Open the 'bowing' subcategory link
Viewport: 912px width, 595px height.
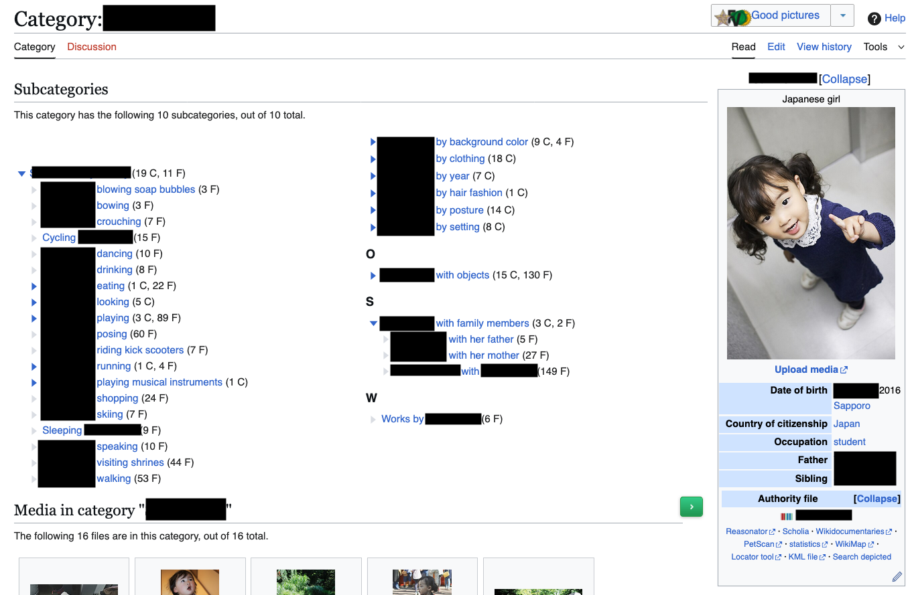pyautogui.click(x=113, y=205)
